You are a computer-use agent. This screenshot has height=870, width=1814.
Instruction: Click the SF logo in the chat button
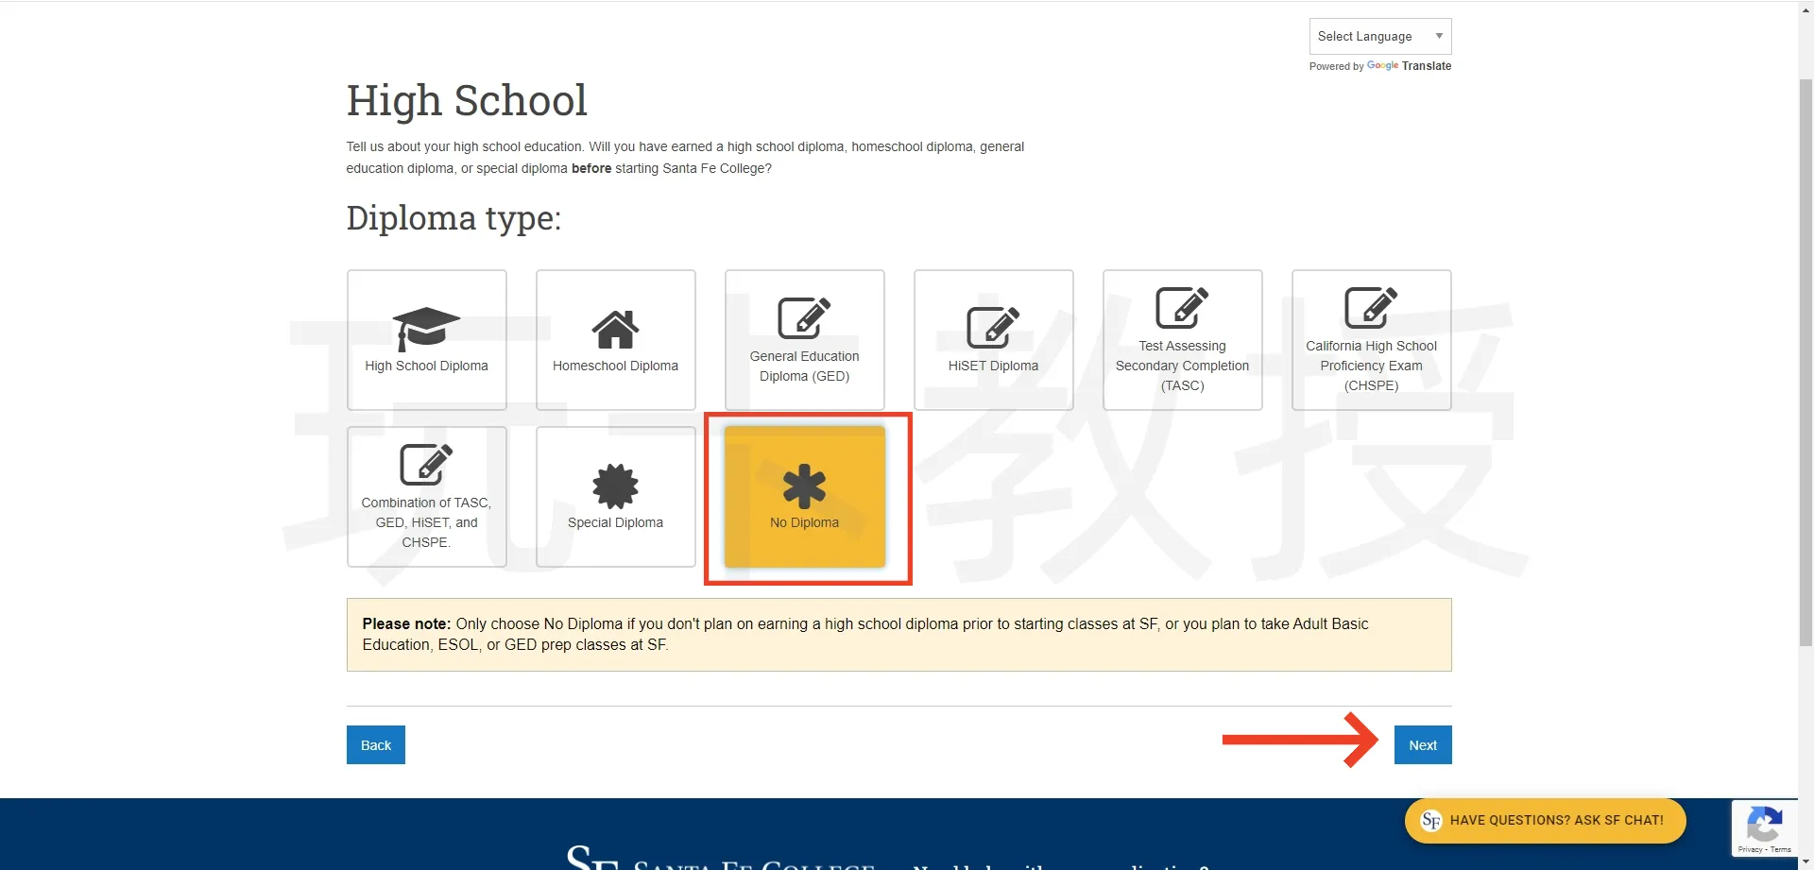(x=1430, y=821)
